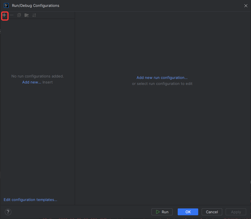The height and width of the screenshot is (219, 251).
Task: Open help using the question mark icon
Action: click(8, 212)
